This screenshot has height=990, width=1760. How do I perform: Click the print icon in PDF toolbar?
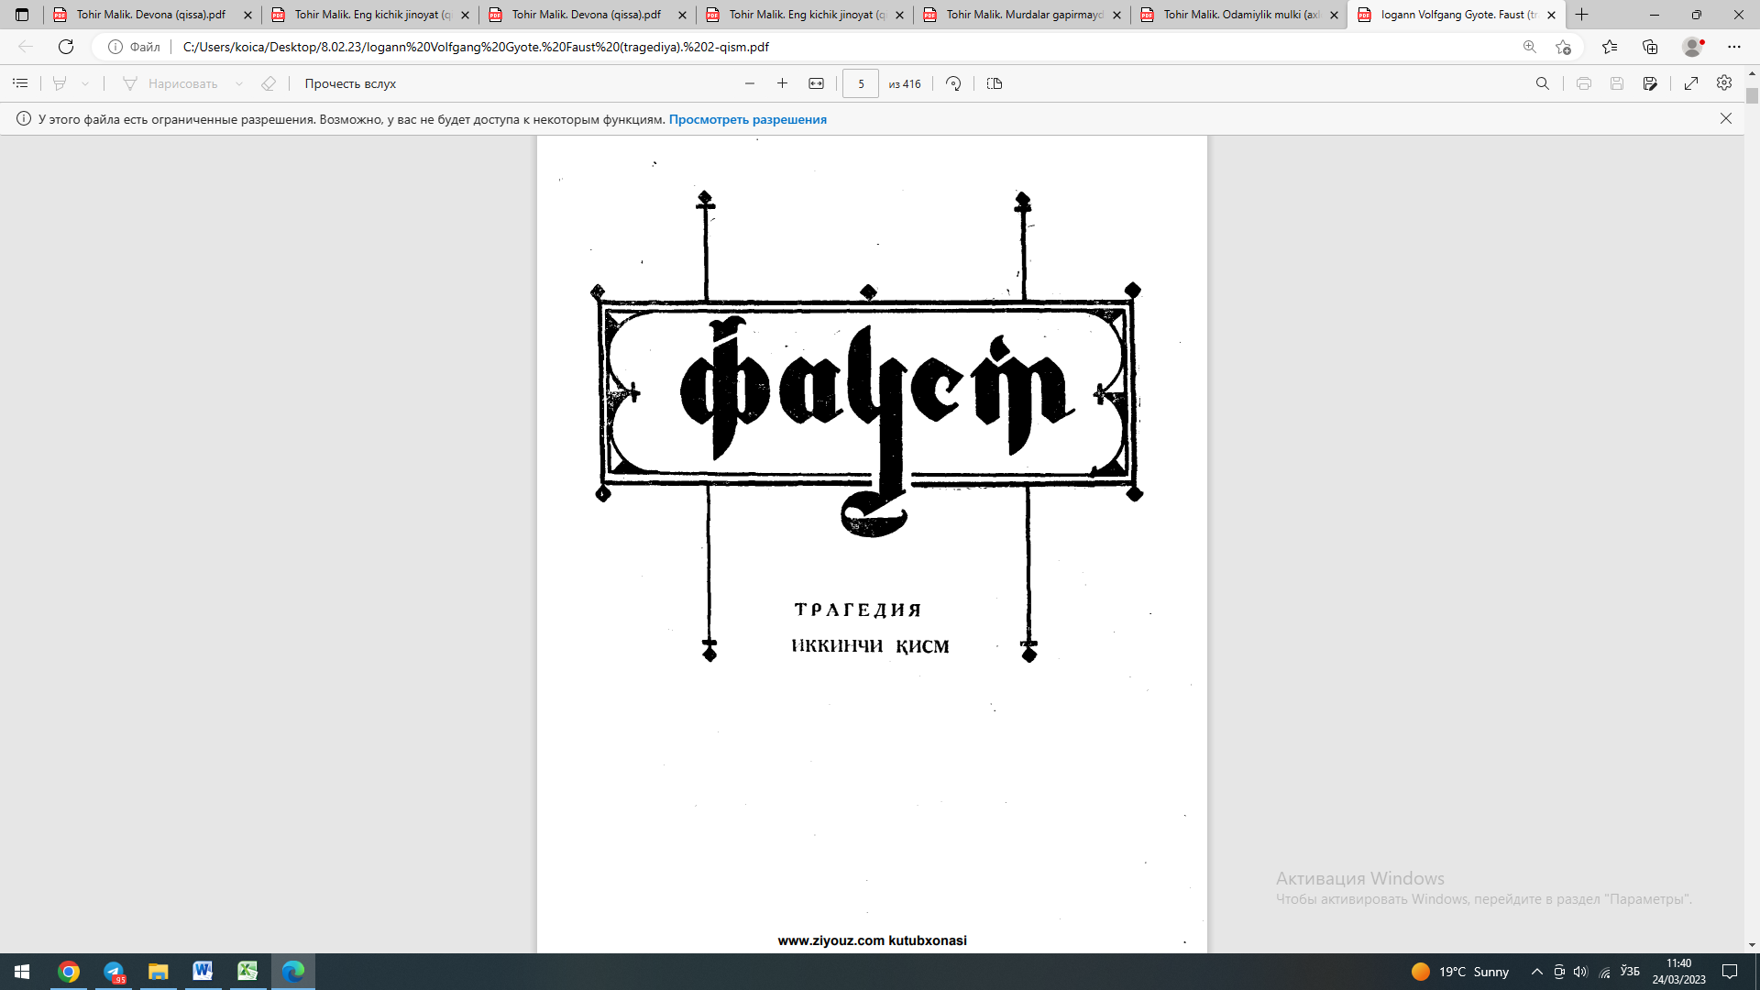pos(1583,83)
